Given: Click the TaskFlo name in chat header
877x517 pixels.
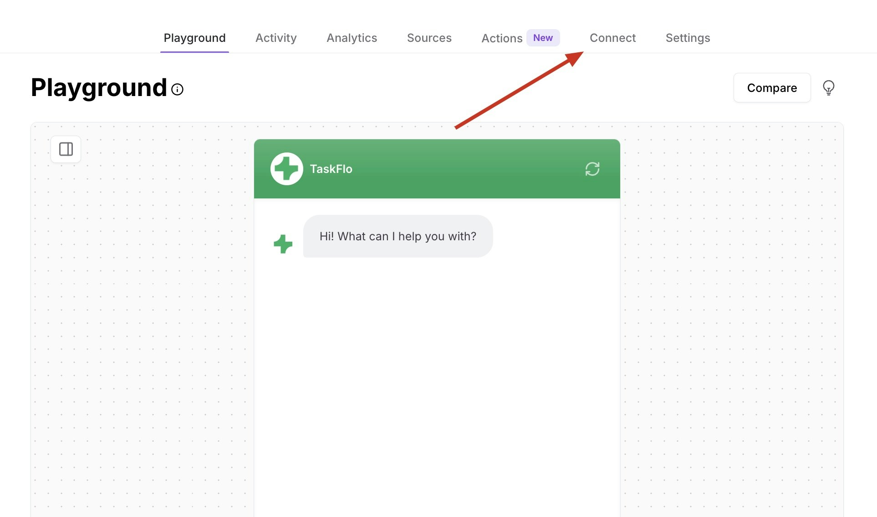Looking at the screenshot, I should coord(331,169).
